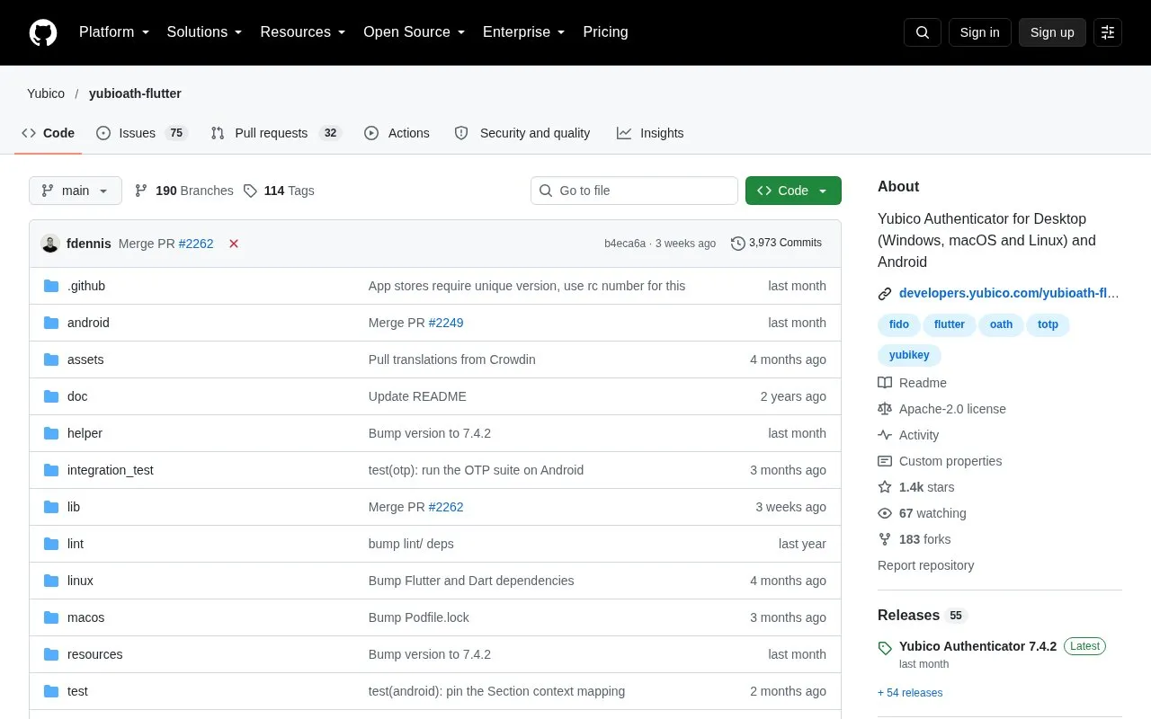Click the book icon next to Readme
The image size is (1151, 719).
[885, 383]
